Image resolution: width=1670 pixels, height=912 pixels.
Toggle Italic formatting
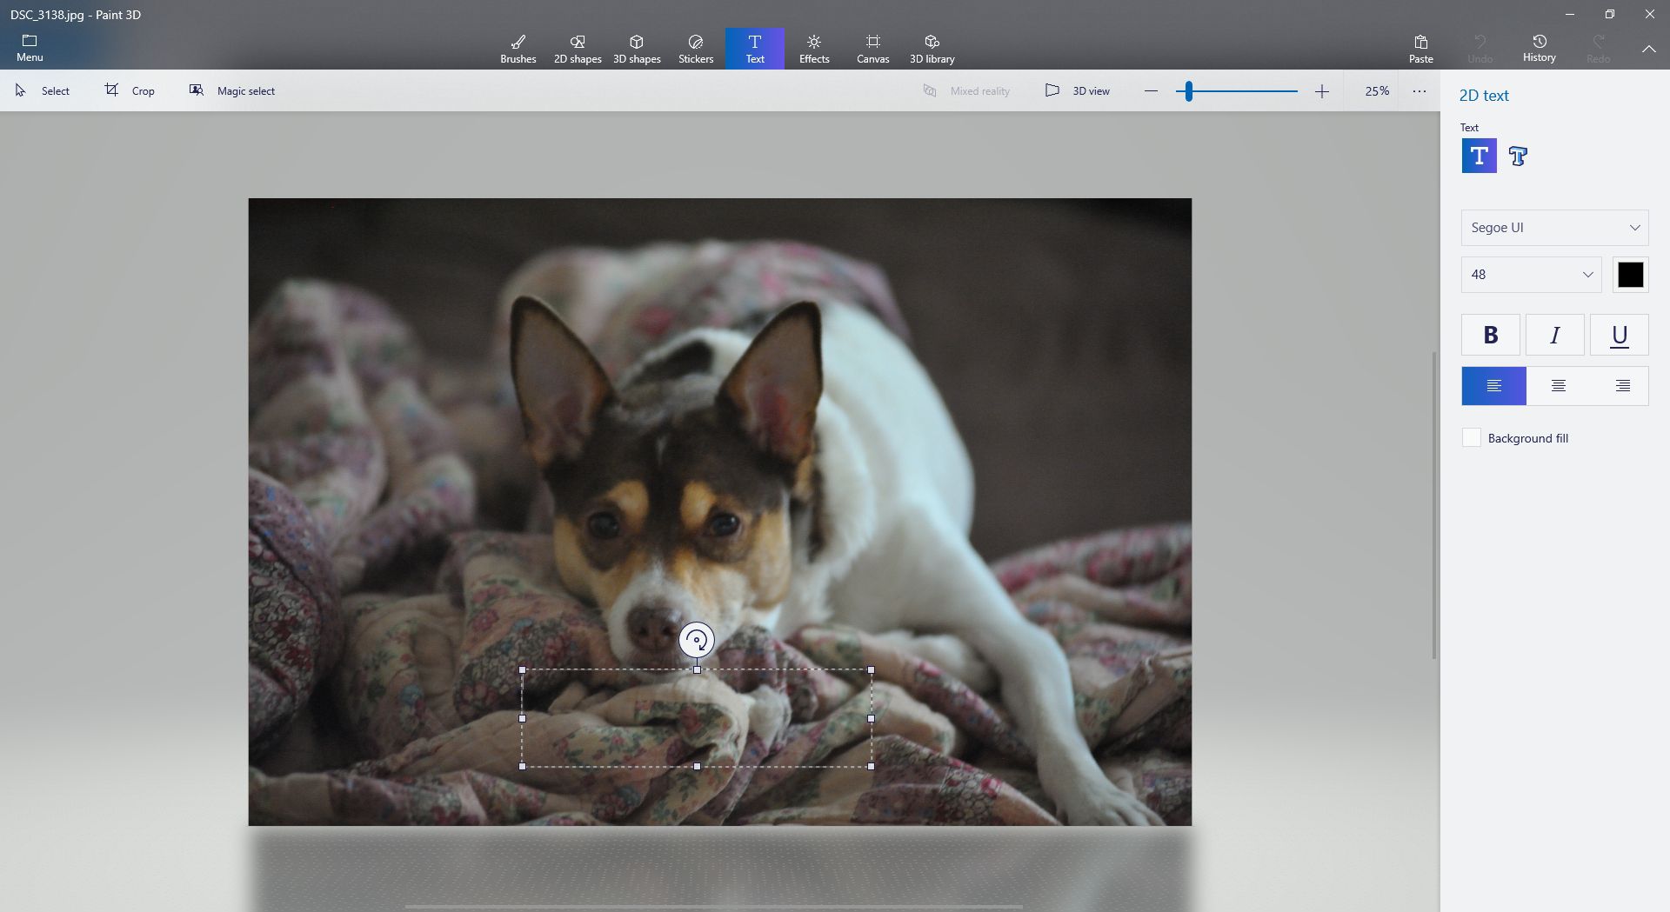(x=1554, y=335)
